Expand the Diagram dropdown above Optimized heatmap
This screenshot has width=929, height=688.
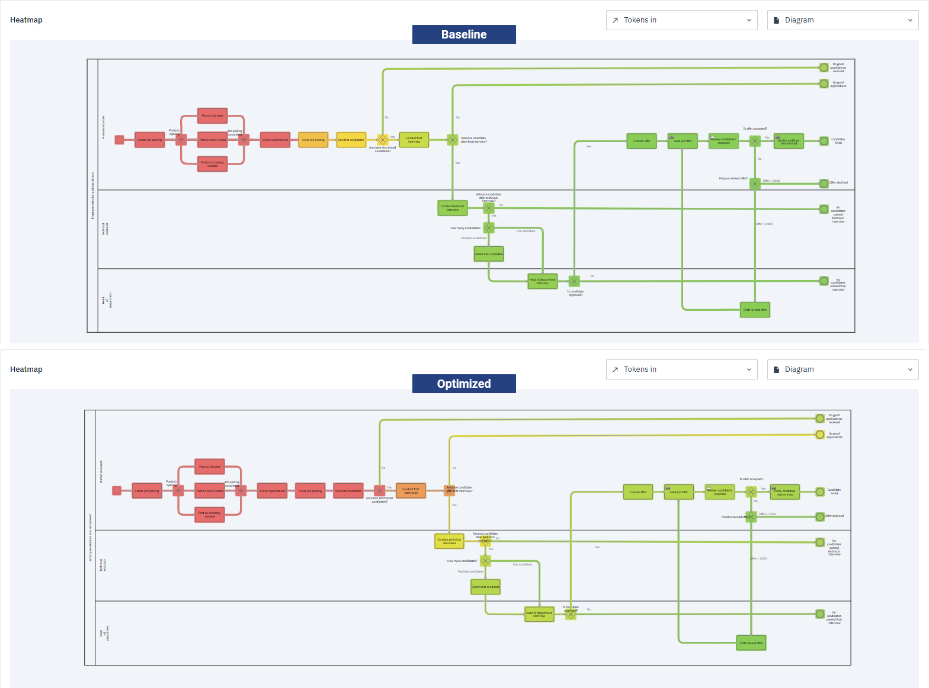(x=842, y=369)
